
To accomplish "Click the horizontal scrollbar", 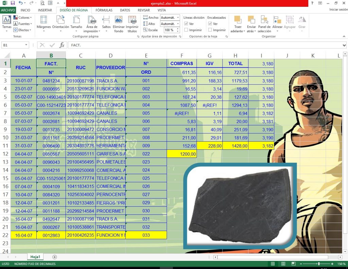I will point(273,257).
